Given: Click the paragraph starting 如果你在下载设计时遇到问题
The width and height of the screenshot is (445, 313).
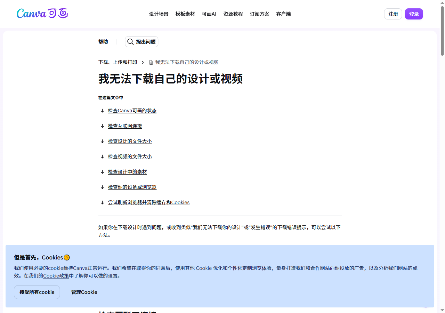Looking at the screenshot, I should pos(219,231).
